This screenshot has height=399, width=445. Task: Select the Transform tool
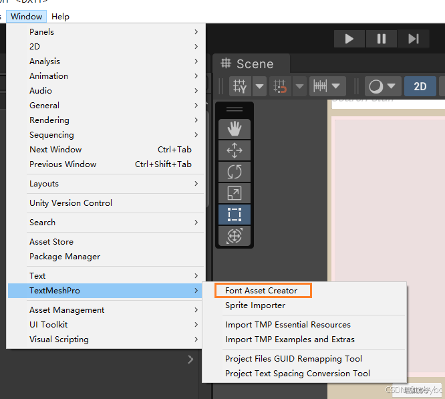(235, 236)
